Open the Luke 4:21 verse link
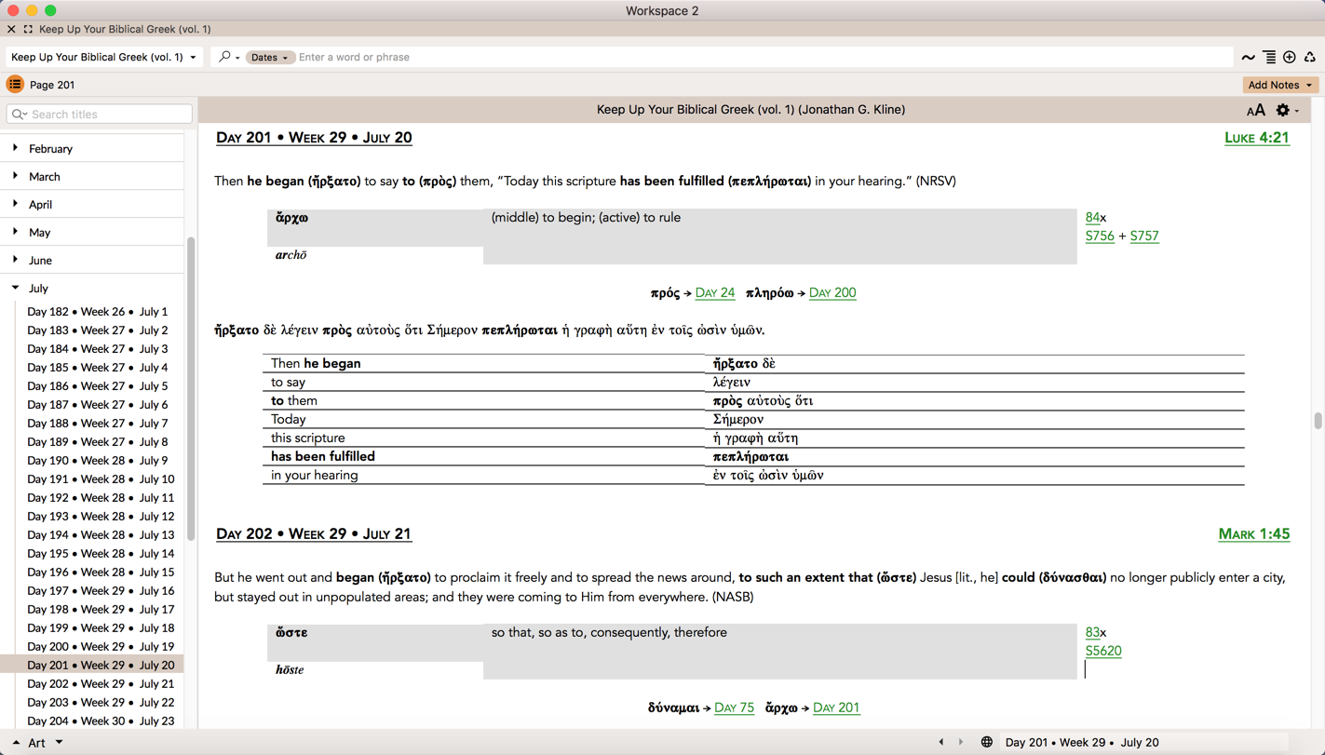Viewport: 1325px width, 755px height. pyautogui.click(x=1256, y=138)
